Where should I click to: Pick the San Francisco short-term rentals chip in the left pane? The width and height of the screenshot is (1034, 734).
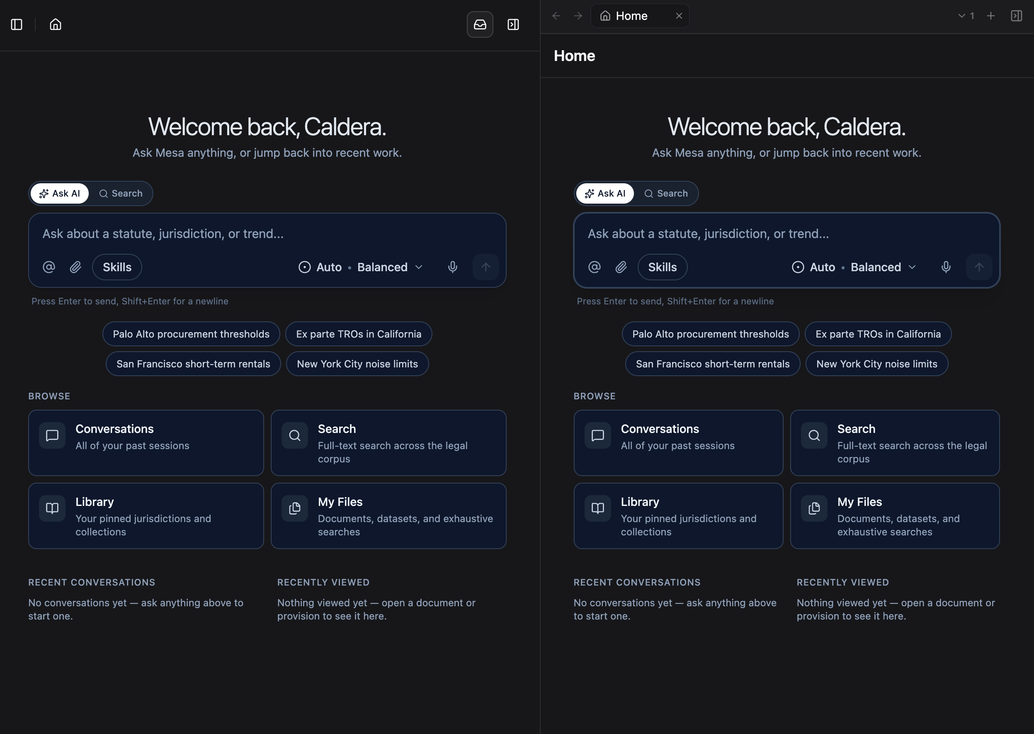[x=194, y=364]
